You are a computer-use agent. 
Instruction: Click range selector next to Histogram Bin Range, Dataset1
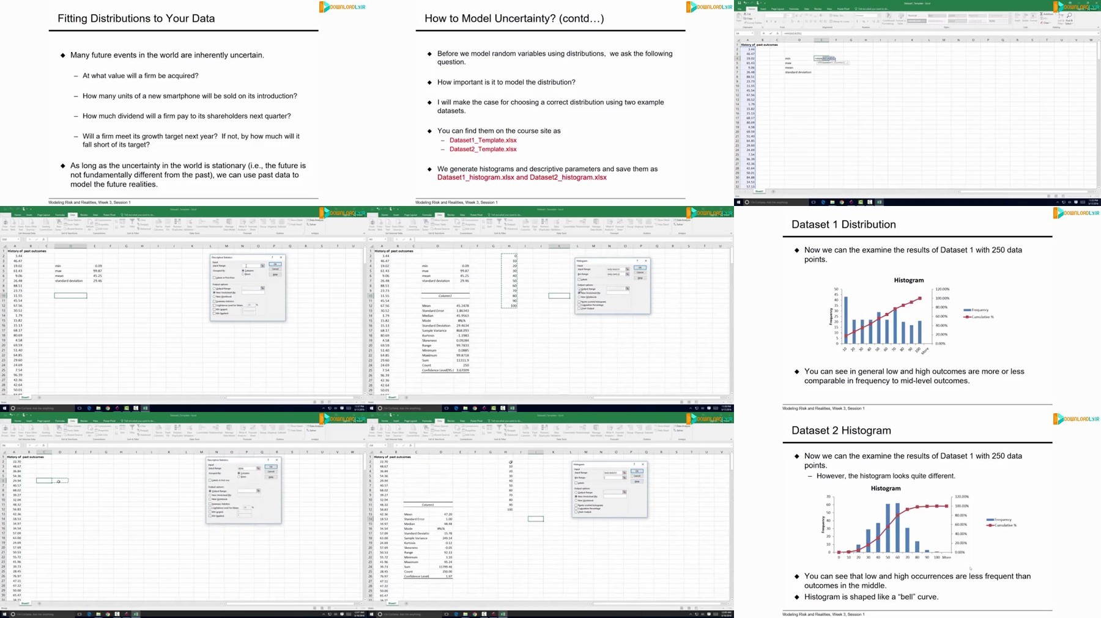[x=628, y=274]
